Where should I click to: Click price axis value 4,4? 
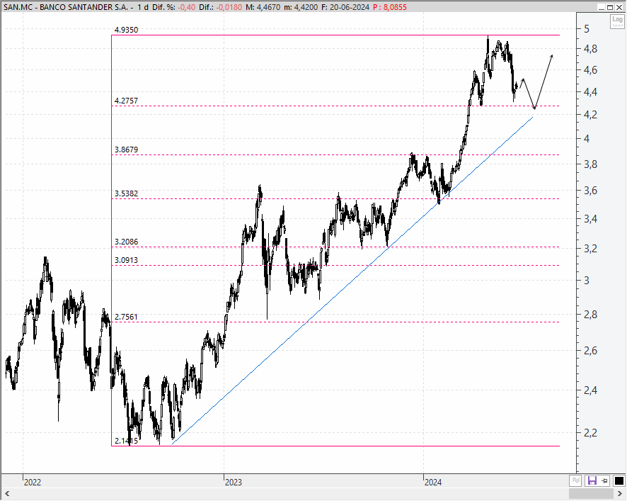click(x=591, y=92)
